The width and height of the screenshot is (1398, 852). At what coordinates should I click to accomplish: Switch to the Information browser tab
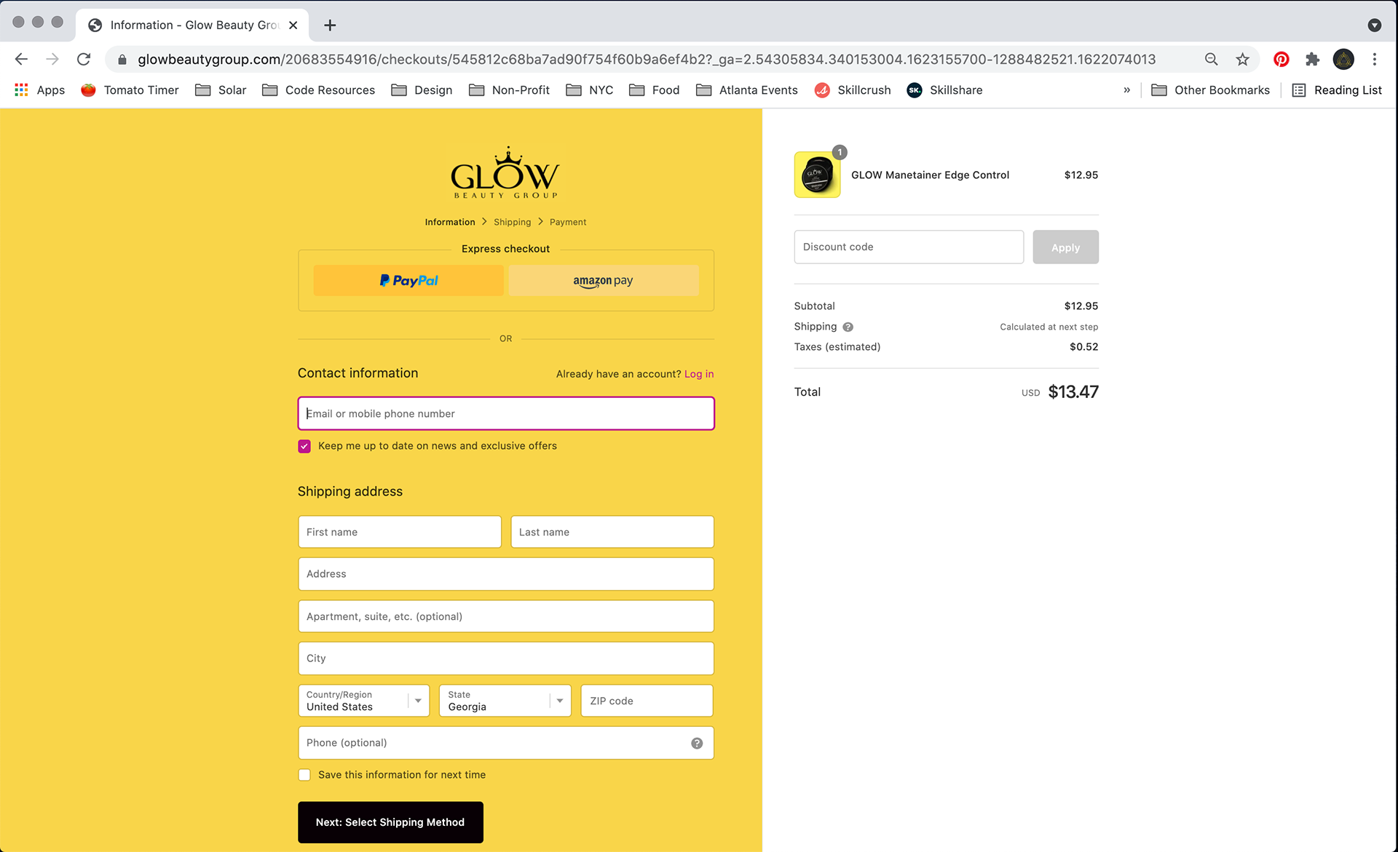(x=192, y=25)
